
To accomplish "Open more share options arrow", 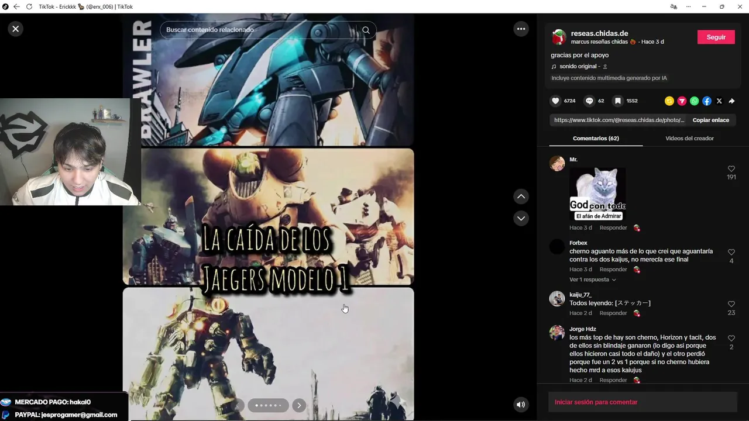I will (731, 101).
